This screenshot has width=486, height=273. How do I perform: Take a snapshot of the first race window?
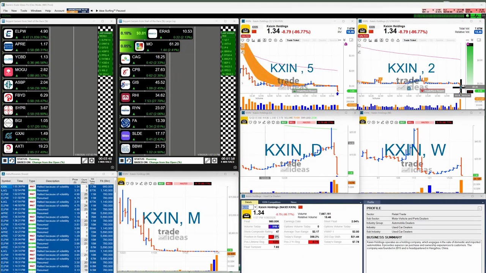[x=112, y=167]
